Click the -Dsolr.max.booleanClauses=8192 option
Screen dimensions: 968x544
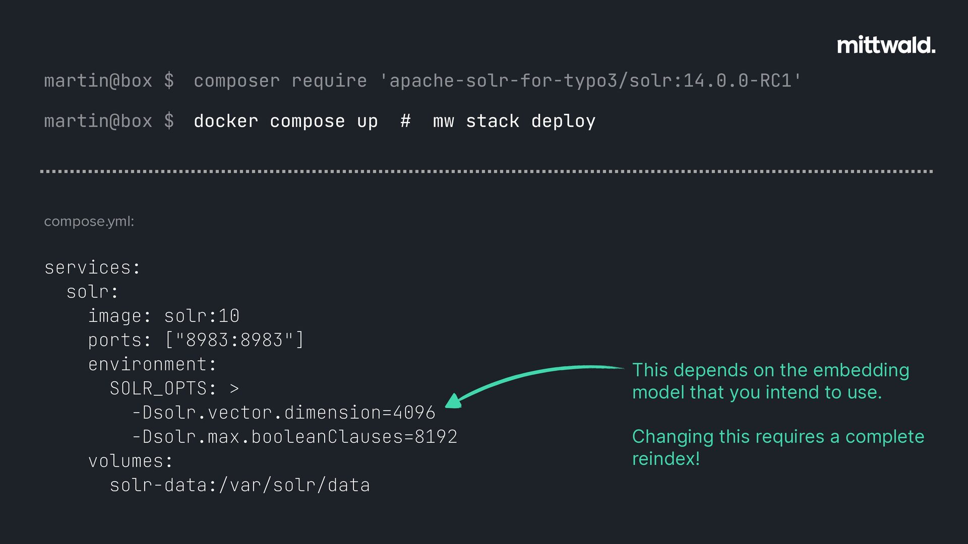coord(294,437)
